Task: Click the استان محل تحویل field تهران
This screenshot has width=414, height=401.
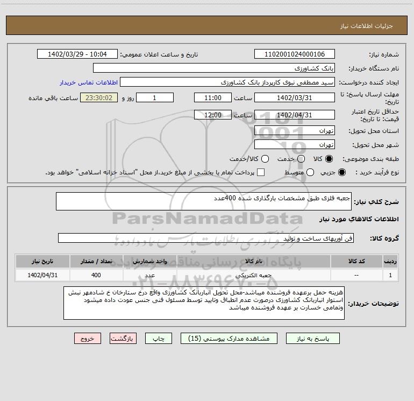Action: click(x=295, y=130)
